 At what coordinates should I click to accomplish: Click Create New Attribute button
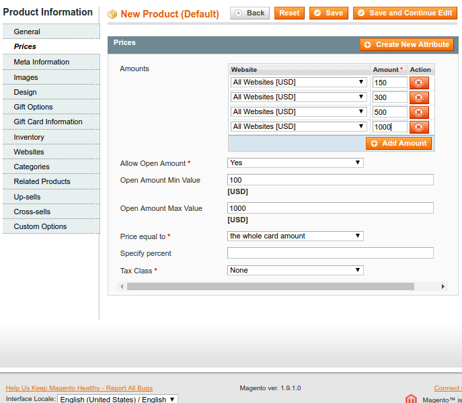[407, 45]
